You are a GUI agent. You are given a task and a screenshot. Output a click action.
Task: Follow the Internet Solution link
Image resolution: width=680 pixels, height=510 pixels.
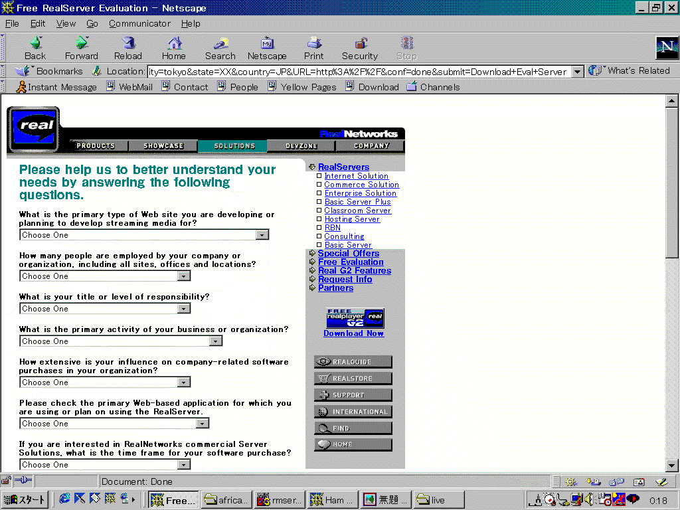357,176
